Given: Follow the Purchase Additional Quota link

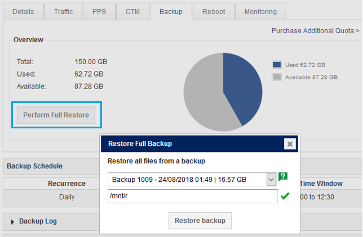Looking at the screenshot, I should pyautogui.click(x=315, y=30).
